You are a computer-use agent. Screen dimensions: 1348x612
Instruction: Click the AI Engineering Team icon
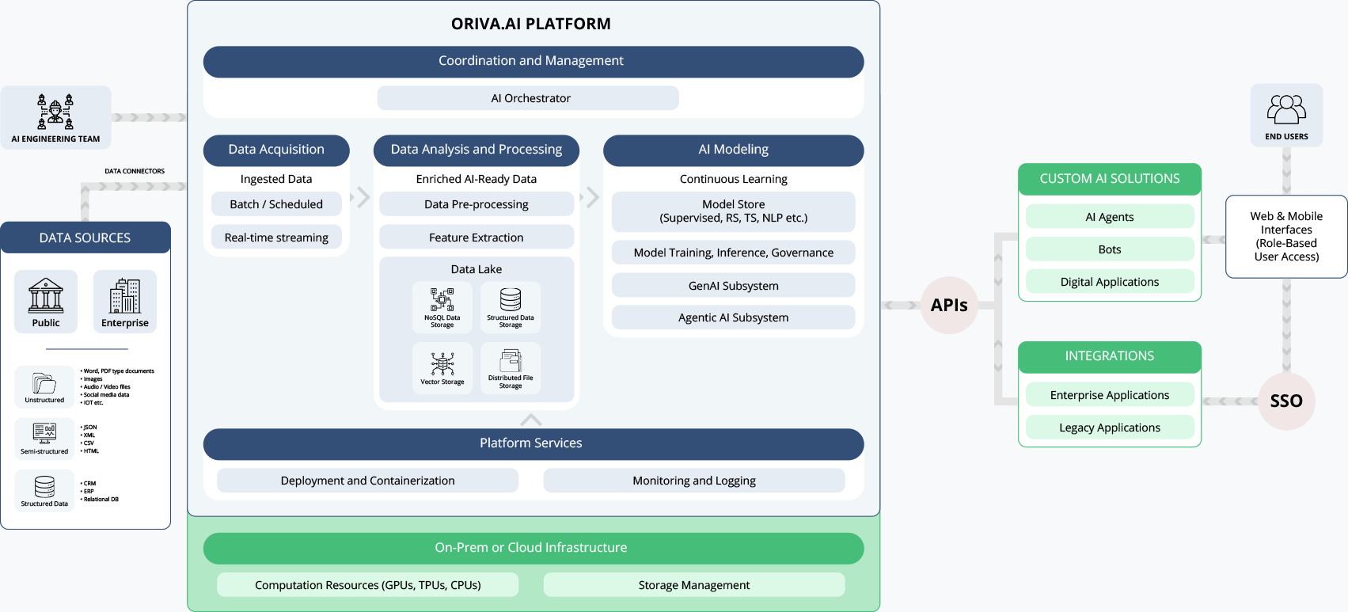point(55,112)
